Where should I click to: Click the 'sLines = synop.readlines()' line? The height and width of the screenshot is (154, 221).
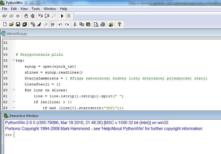point(54,72)
